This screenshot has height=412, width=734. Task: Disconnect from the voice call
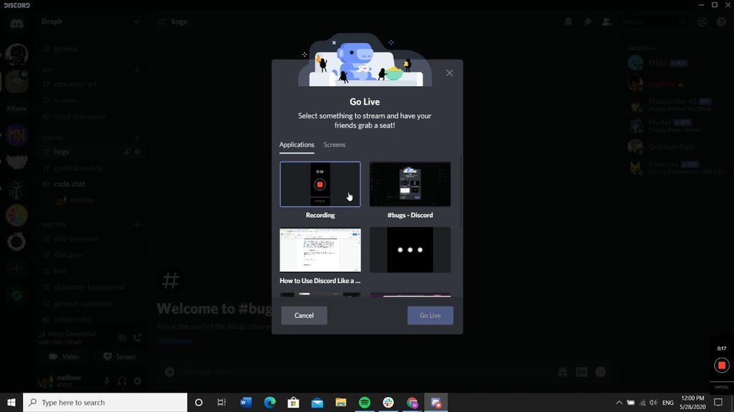(x=137, y=337)
